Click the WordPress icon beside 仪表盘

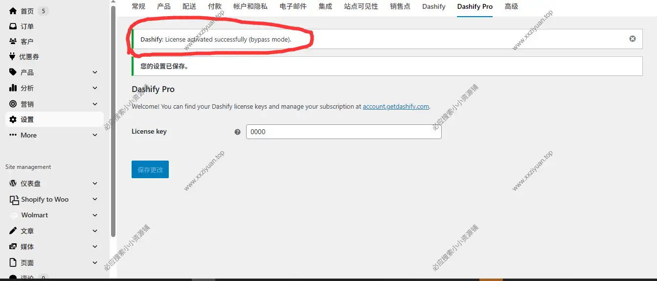(x=13, y=184)
